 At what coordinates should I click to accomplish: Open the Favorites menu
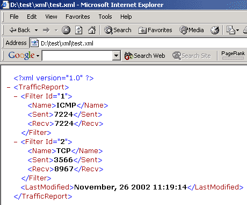click(x=78, y=17)
